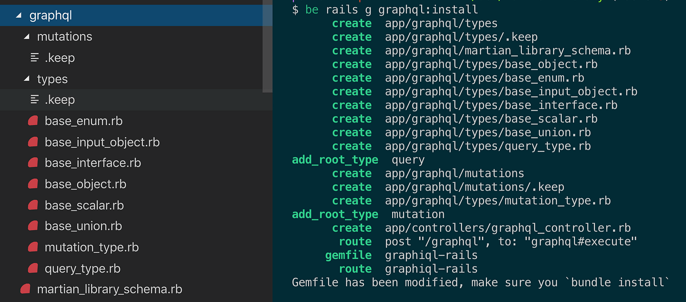Click terminal line 'app/graphql/types/base_input_object.rb'
This screenshot has width=686, height=302.
pos(511,91)
